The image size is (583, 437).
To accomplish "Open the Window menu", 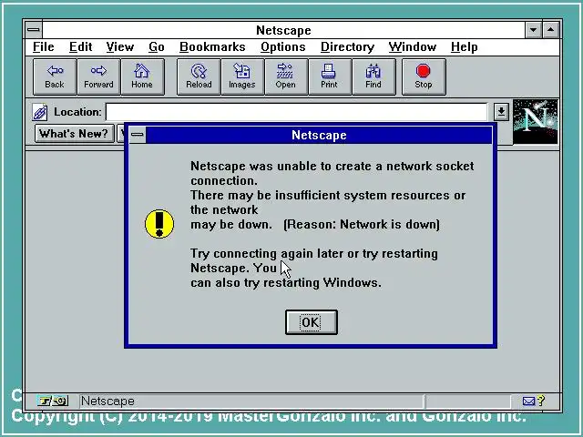I will coord(413,46).
